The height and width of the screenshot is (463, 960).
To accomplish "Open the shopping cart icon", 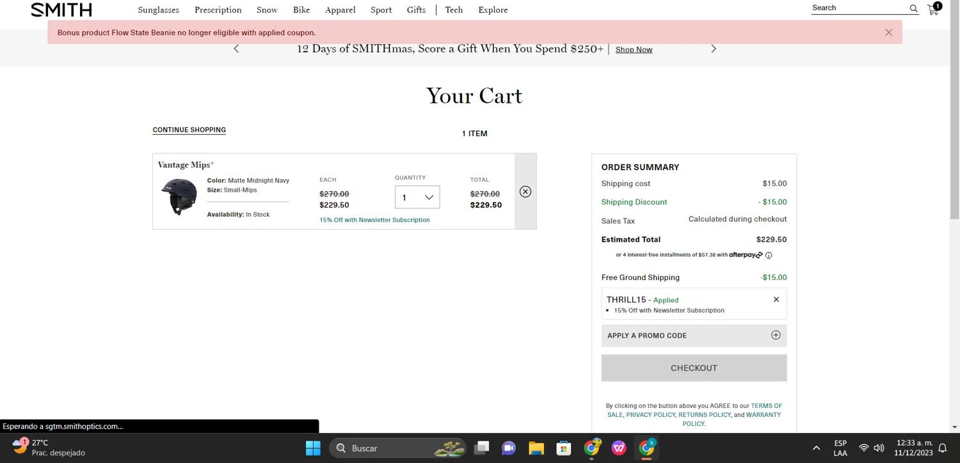I will click(x=934, y=9).
